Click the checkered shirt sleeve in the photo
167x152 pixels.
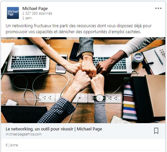coord(57,111)
